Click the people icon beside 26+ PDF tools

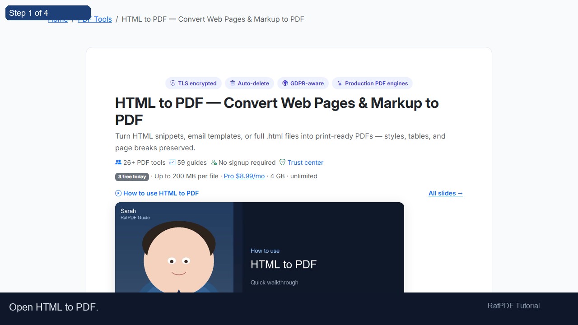pos(118,162)
